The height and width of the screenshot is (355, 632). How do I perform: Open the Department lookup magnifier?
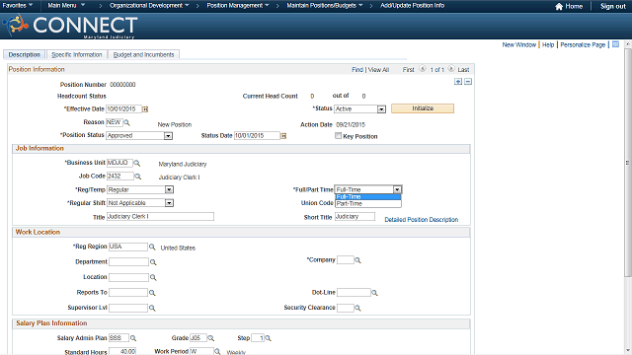coord(153,262)
